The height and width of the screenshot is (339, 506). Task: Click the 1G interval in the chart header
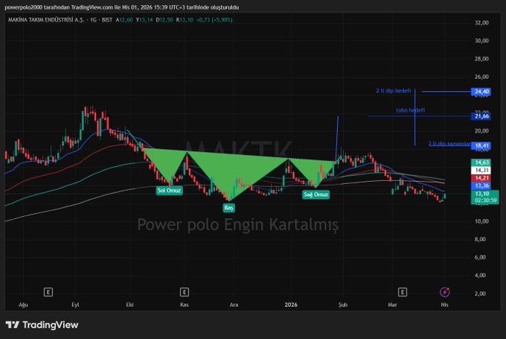(x=93, y=19)
